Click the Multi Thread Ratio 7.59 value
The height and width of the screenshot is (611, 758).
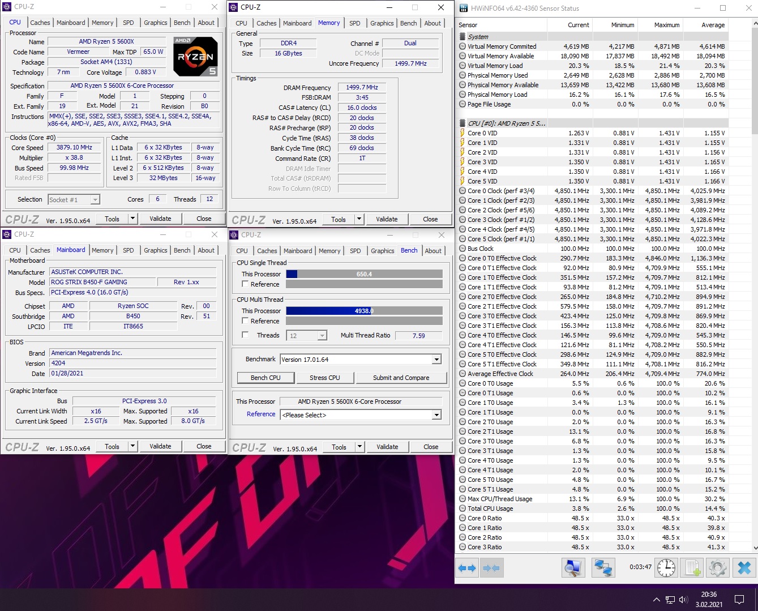point(418,335)
